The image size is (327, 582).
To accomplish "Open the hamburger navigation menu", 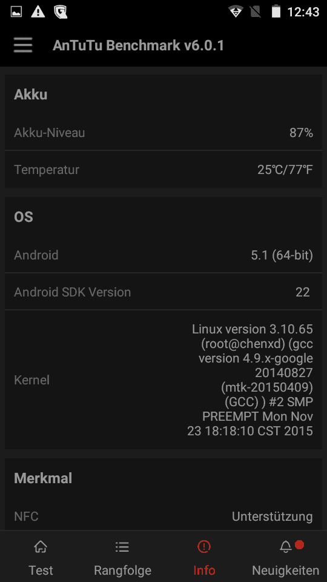I will click(23, 45).
